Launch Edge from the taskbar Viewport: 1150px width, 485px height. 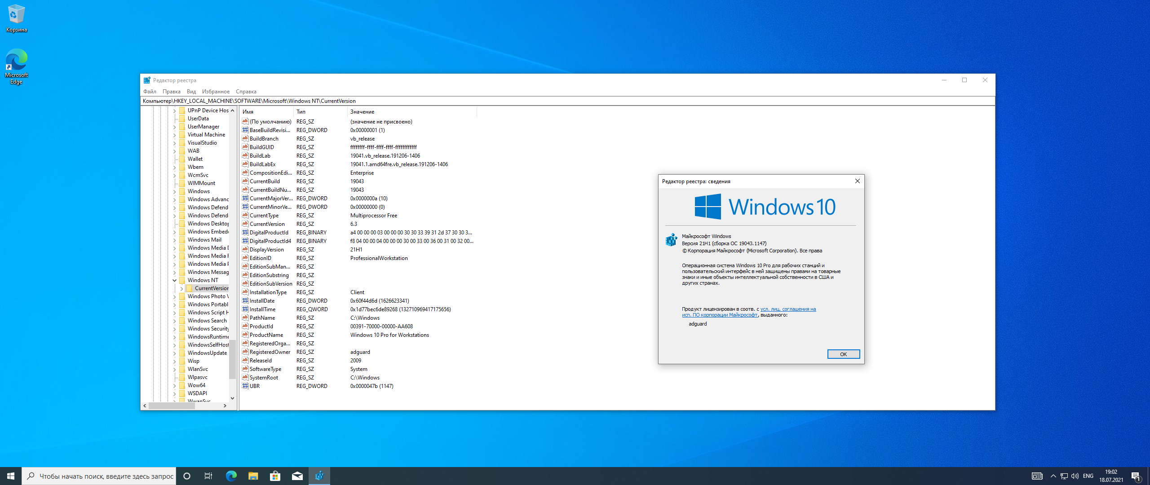pos(231,476)
